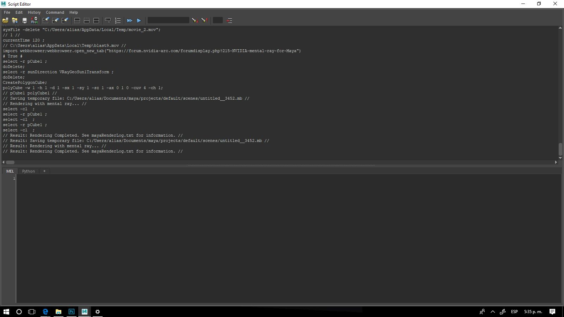
Task: Show Input pane only layout
Action: click(87, 20)
